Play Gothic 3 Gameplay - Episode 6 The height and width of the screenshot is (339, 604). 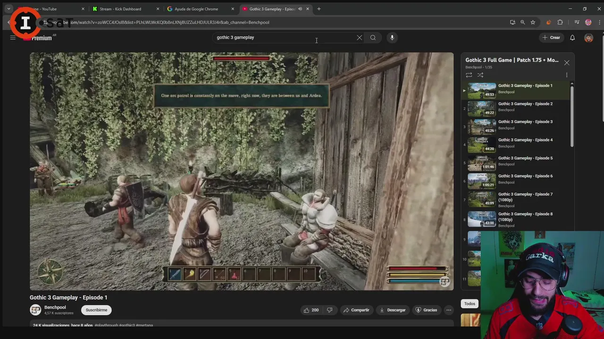pyautogui.click(x=516, y=181)
